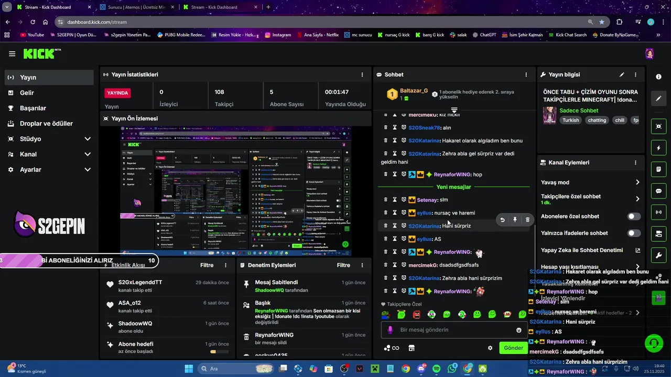Open Denetim Eylemleri three-dot menu
Screen dimensions: 671x377
[362, 265]
